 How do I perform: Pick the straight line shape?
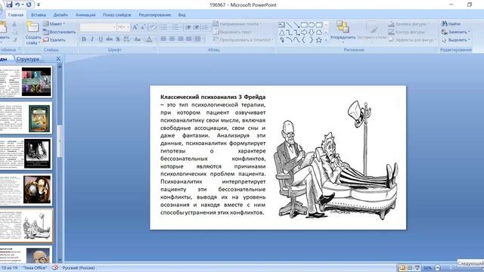289,25
